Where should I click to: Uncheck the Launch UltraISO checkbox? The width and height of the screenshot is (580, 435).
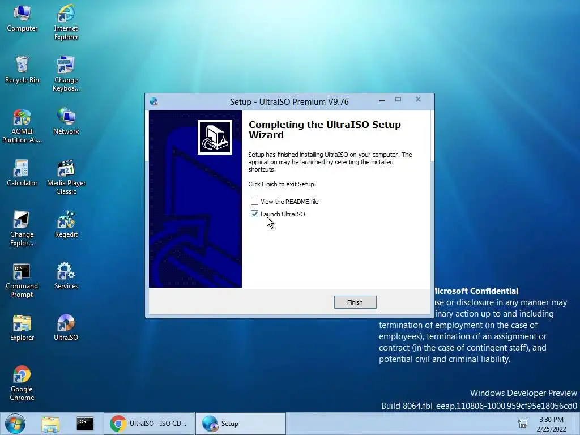254,214
